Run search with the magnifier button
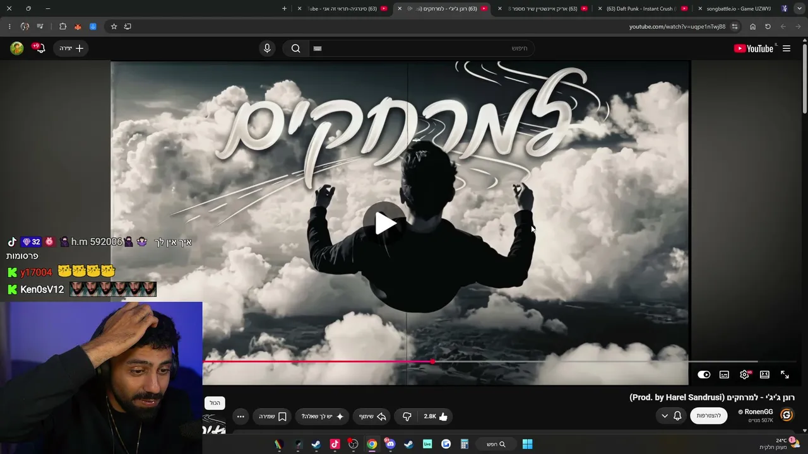The height and width of the screenshot is (454, 808). click(295, 49)
